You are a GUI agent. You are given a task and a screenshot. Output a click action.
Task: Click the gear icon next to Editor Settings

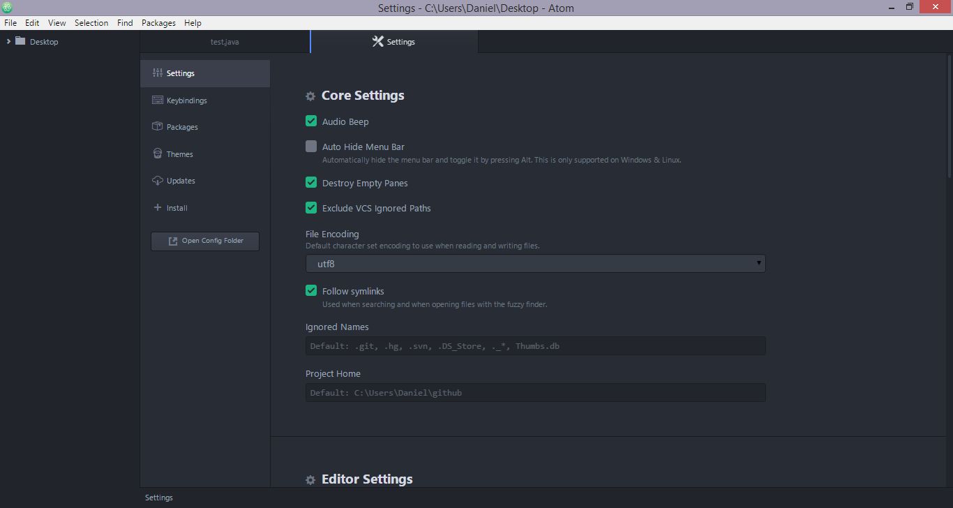310,480
